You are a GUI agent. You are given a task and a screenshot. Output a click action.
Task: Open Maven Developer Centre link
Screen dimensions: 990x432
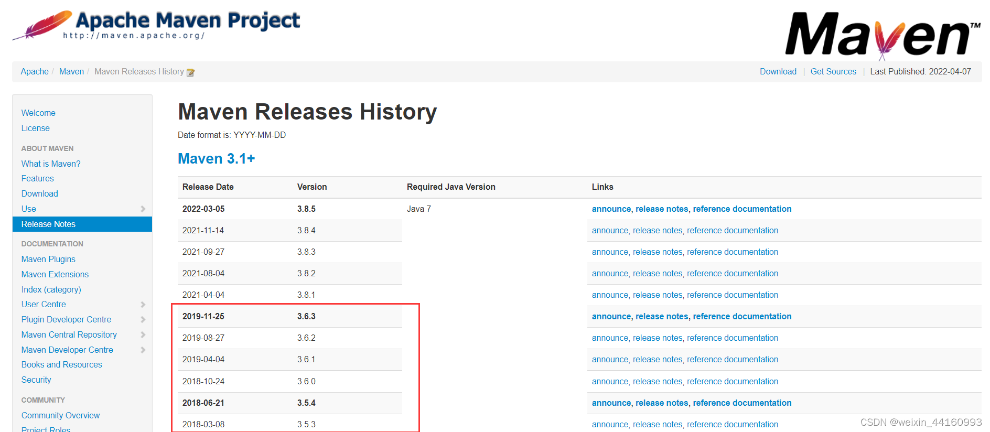point(67,350)
